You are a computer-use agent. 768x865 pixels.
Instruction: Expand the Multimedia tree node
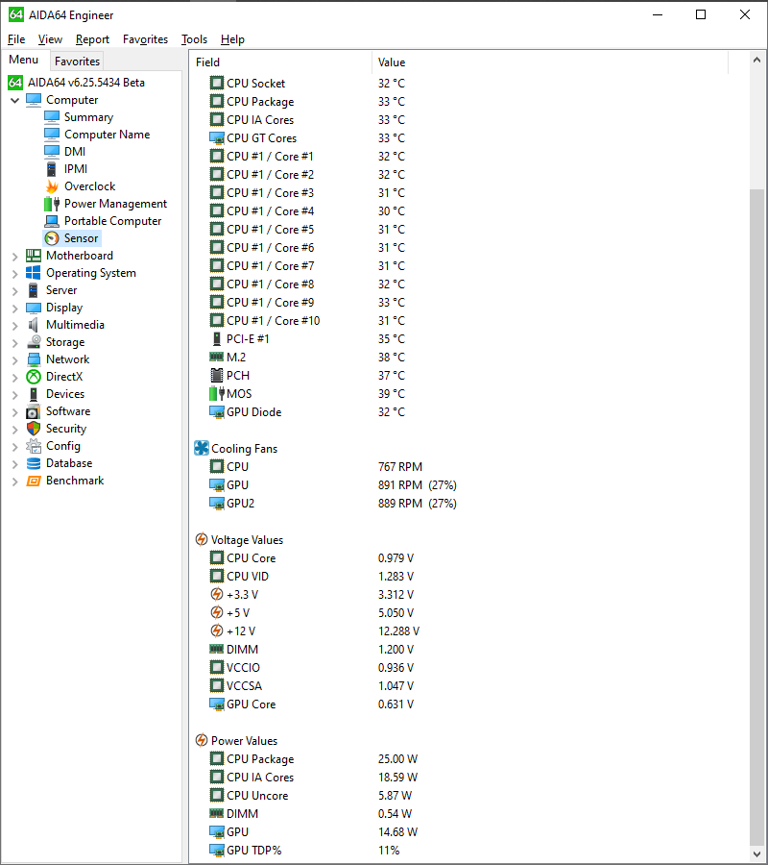[14, 326]
